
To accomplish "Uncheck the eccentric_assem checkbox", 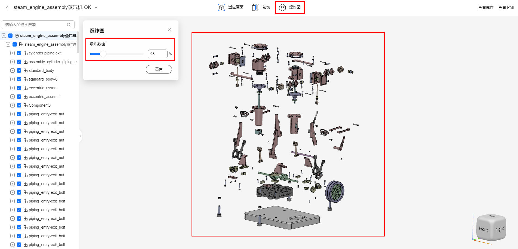I will click(19, 88).
